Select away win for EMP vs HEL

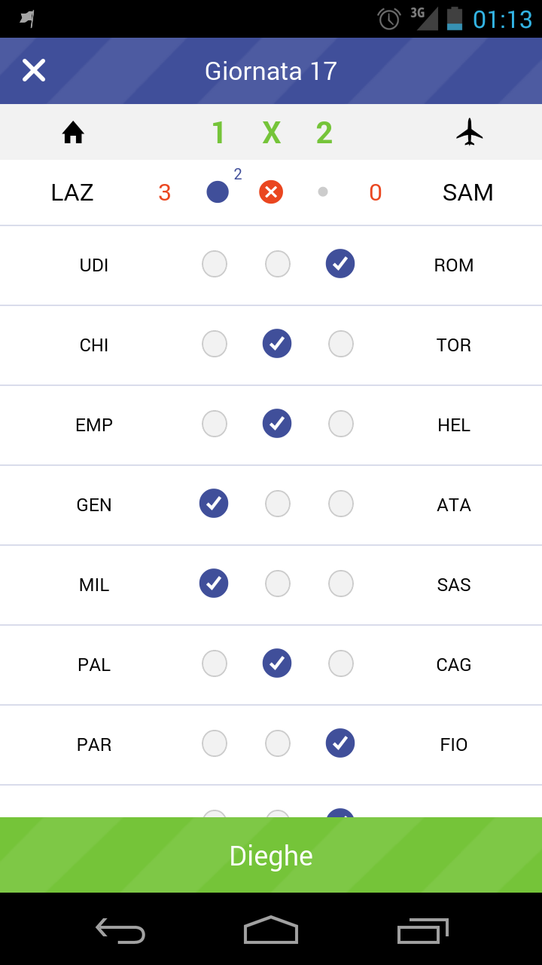(341, 424)
